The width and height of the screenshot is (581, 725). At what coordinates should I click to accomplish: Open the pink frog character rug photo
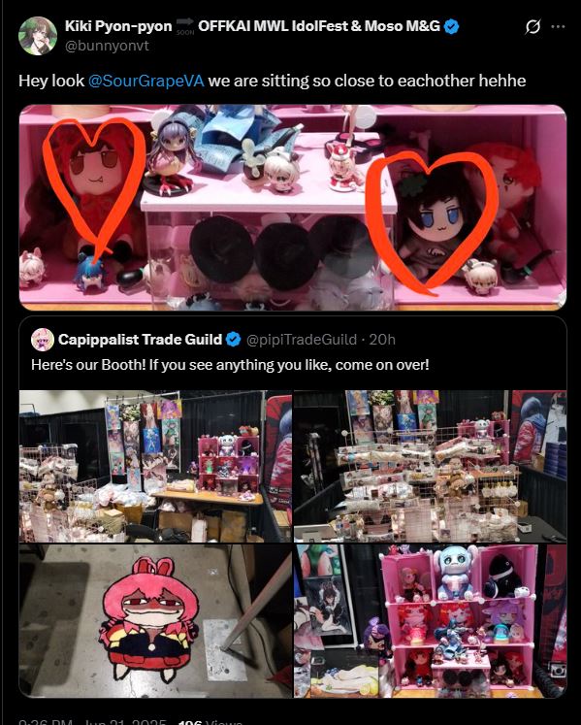coord(155,621)
